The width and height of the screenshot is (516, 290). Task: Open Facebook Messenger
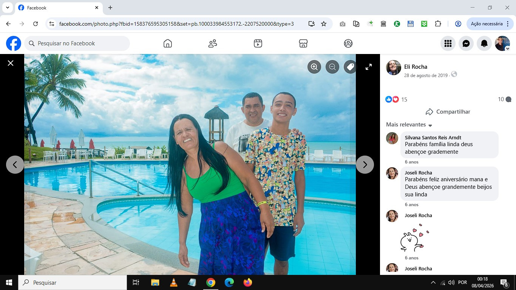[466, 44]
